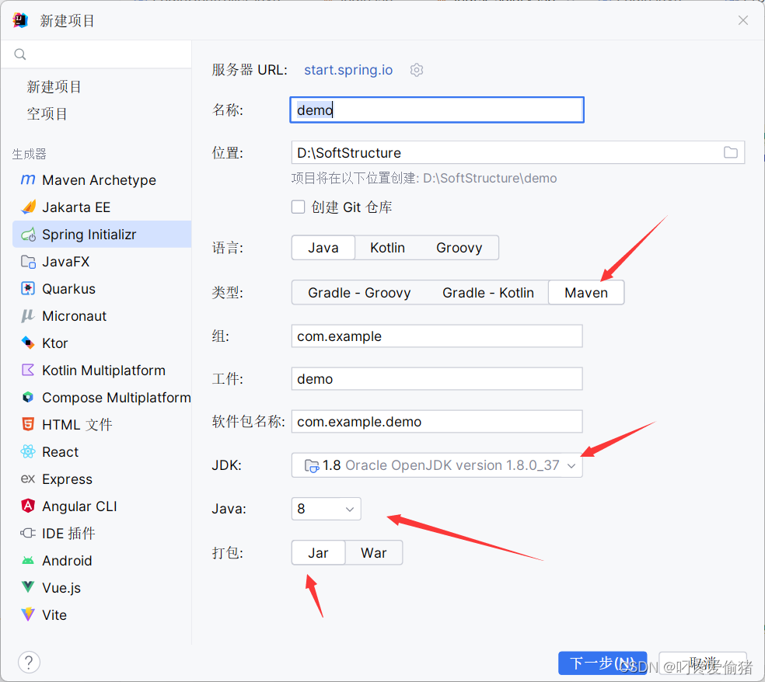Viewport: 765px width, 682px height.
Task: Open the Spring Initializr server settings gear
Action: click(x=416, y=70)
